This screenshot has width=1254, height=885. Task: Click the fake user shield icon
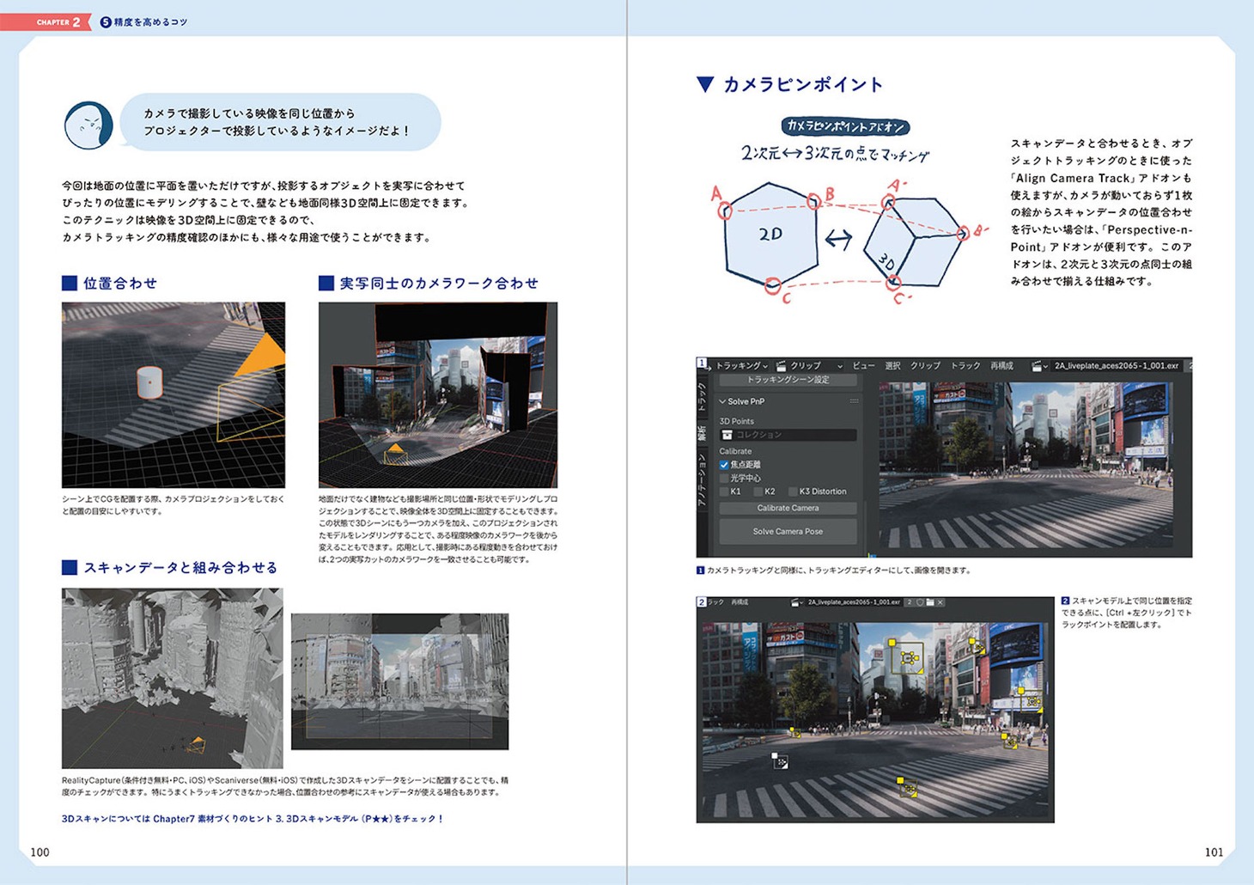[920, 602]
